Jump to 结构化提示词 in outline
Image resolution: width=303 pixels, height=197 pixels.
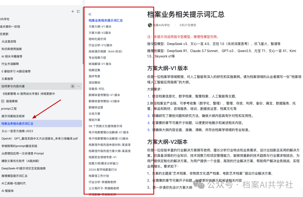(x=97, y=39)
